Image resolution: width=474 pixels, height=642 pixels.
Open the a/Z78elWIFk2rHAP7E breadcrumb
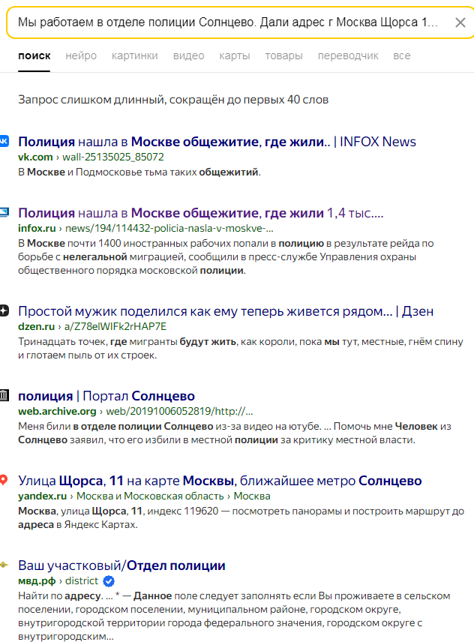tap(115, 326)
